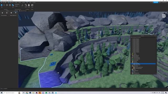The width and height of the screenshot is (168, 94).
Task: Select Chat service in Explorer
Action: pyautogui.click(x=134, y=72)
